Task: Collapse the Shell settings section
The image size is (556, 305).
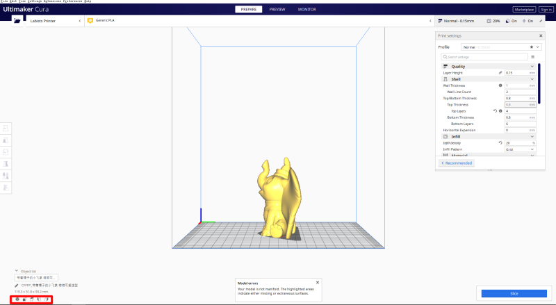Action: click(532, 79)
